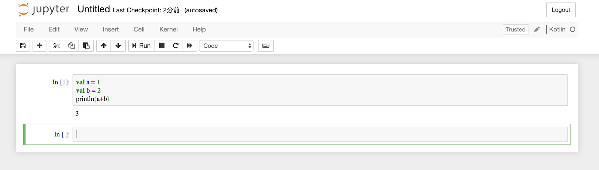Image resolution: width=599 pixels, height=170 pixels.
Task: Restart the kernel with the circular arrow icon
Action: point(176,46)
